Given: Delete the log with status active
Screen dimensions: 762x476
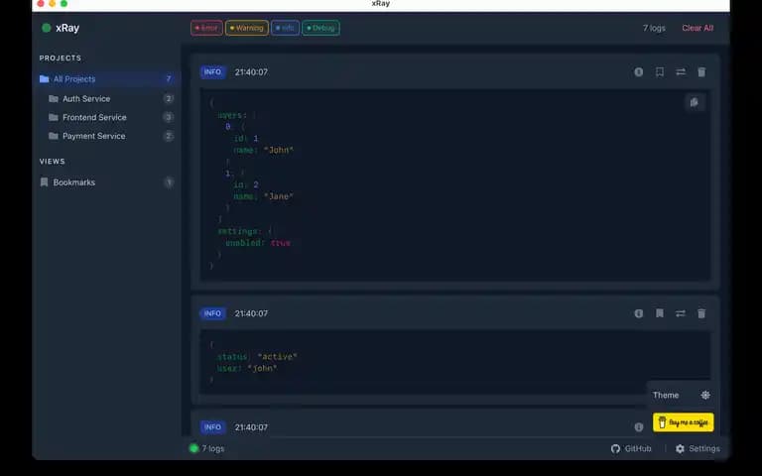Looking at the screenshot, I should coord(701,313).
